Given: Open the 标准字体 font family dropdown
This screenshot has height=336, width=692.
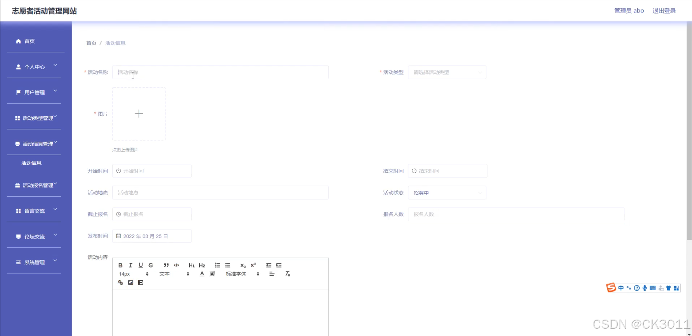Looking at the screenshot, I should click(x=242, y=274).
